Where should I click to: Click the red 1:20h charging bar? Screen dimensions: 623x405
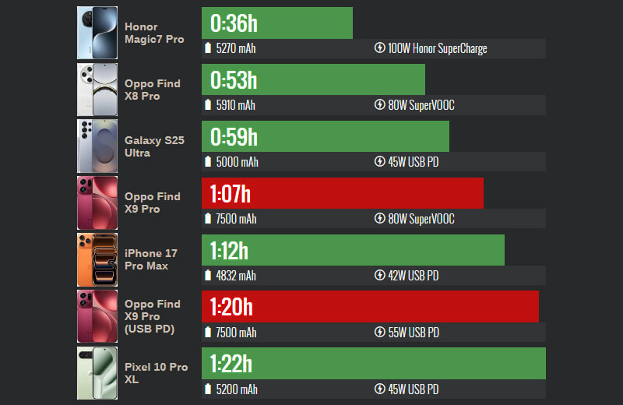click(370, 307)
